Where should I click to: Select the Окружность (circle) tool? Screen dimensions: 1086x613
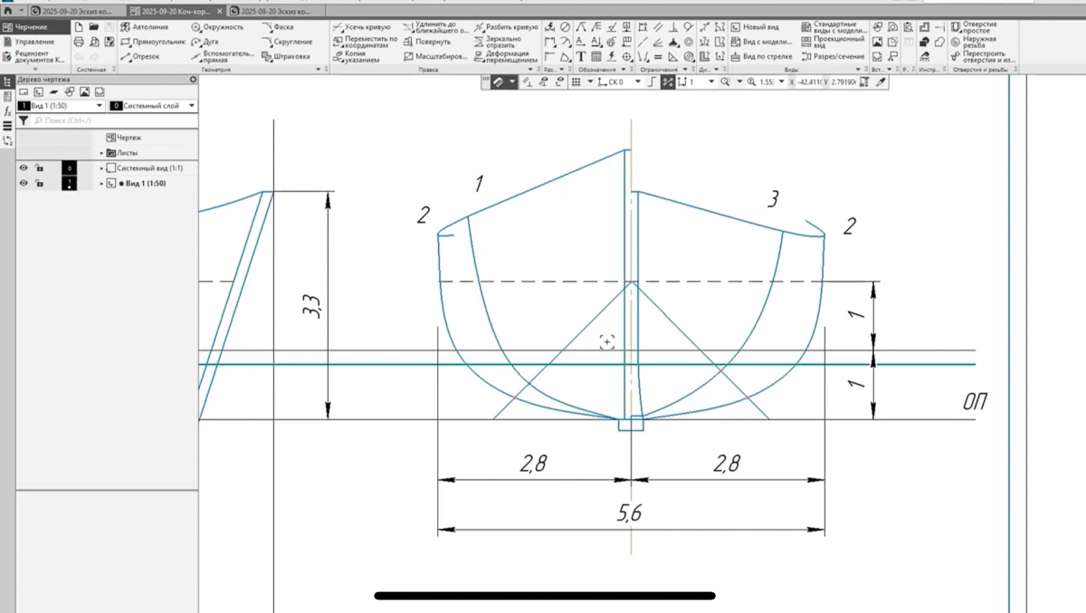tap(217, 27)
